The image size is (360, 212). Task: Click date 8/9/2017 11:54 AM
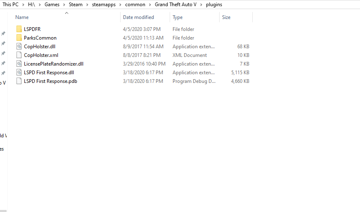tap(143, 47)
